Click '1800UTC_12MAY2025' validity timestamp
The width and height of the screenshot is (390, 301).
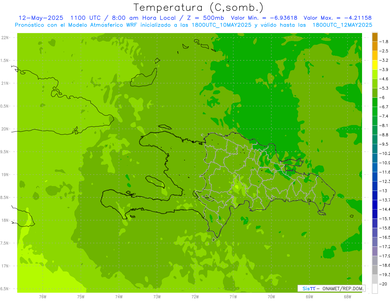(342, 25)
